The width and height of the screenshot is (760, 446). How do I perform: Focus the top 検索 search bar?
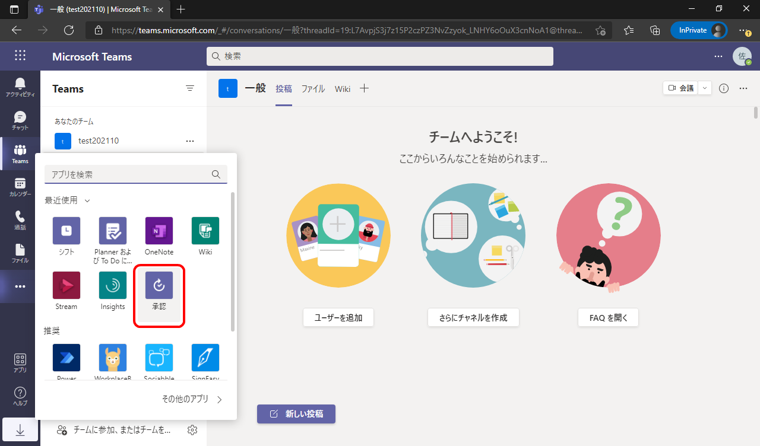pos(380,56)
